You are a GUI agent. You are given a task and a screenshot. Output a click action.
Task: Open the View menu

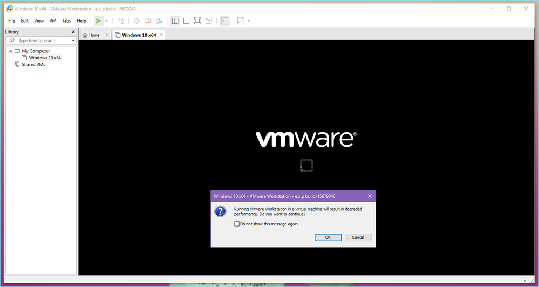39,21
